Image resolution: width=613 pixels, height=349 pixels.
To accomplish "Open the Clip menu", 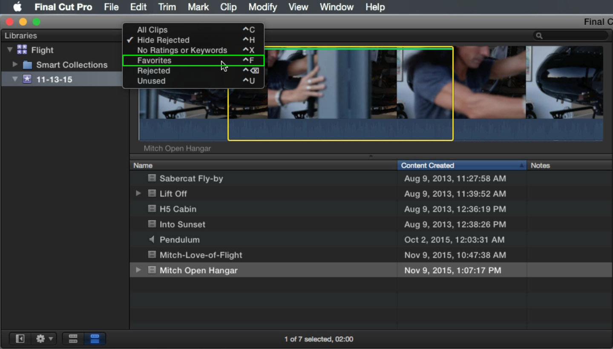I will [x=228, y=7].
